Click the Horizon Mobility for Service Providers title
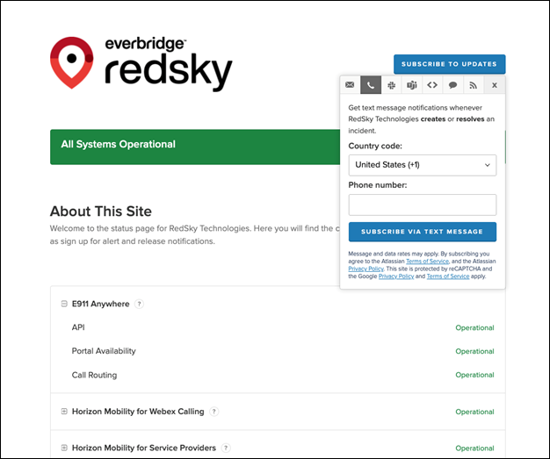The width and height of the screenshot is (550, 459). pos(144,448)
